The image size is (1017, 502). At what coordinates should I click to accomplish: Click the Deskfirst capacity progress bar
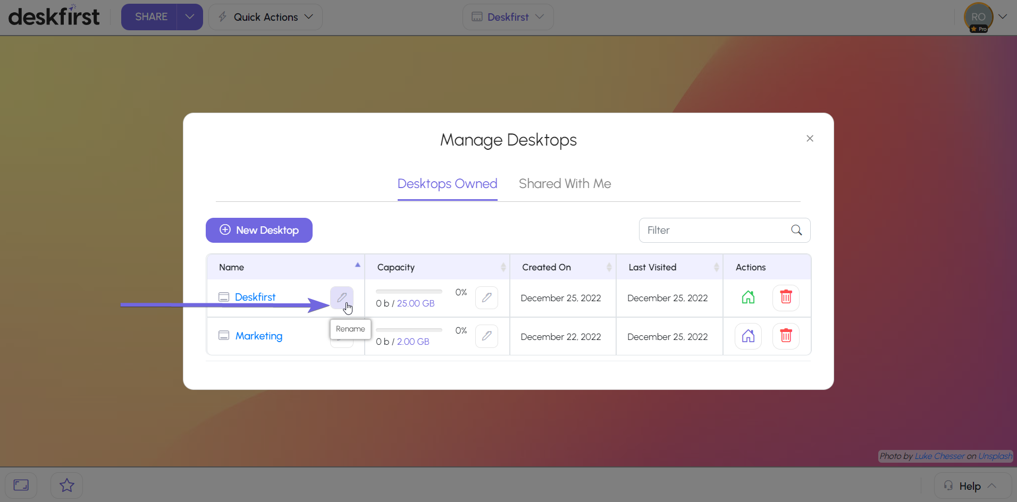tap(409, 292)
